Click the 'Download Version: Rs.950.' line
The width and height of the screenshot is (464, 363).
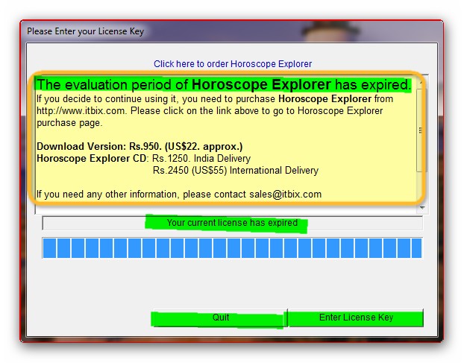139,147
